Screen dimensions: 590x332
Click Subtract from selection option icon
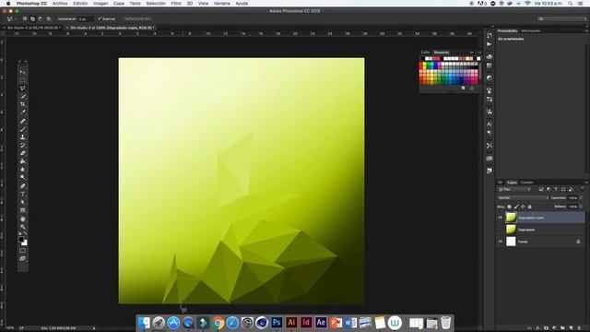[41, 18]
